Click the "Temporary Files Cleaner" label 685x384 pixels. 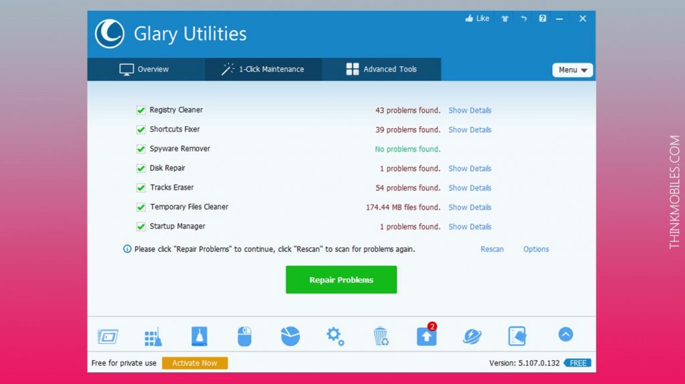point(189,207)
